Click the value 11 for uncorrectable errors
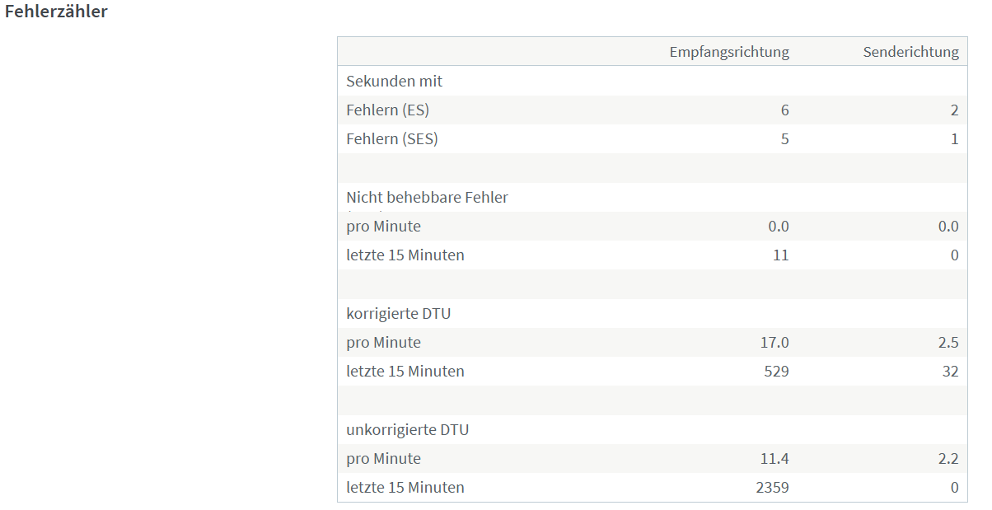This screenshot has height=510, width=992. click(780, 255)
